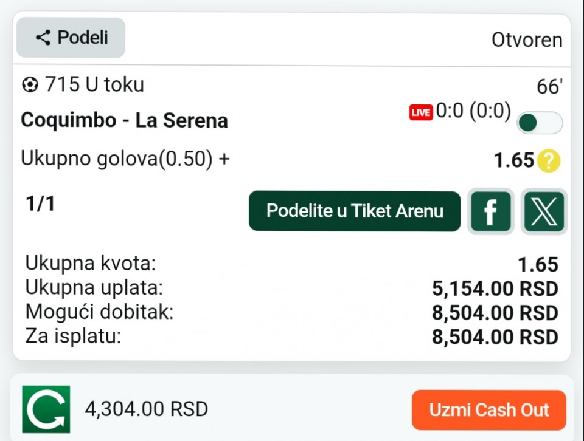The width and height of the screenshot is (584, 441).
Task: Share the ticket on Facebook
Action: (490, 211)
